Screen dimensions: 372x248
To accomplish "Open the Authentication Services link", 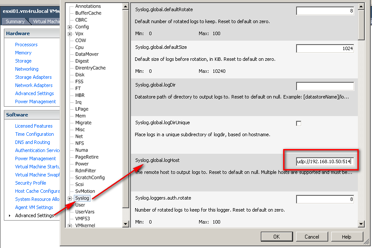I will 37,150.
